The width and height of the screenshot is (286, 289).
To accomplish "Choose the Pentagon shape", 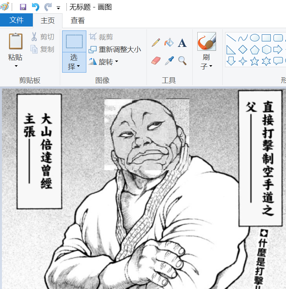I will tap(255, 50).
